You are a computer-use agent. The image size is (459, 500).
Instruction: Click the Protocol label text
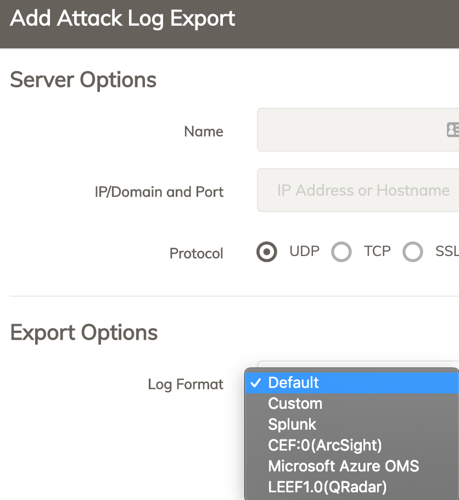click(x=197, y=254)
